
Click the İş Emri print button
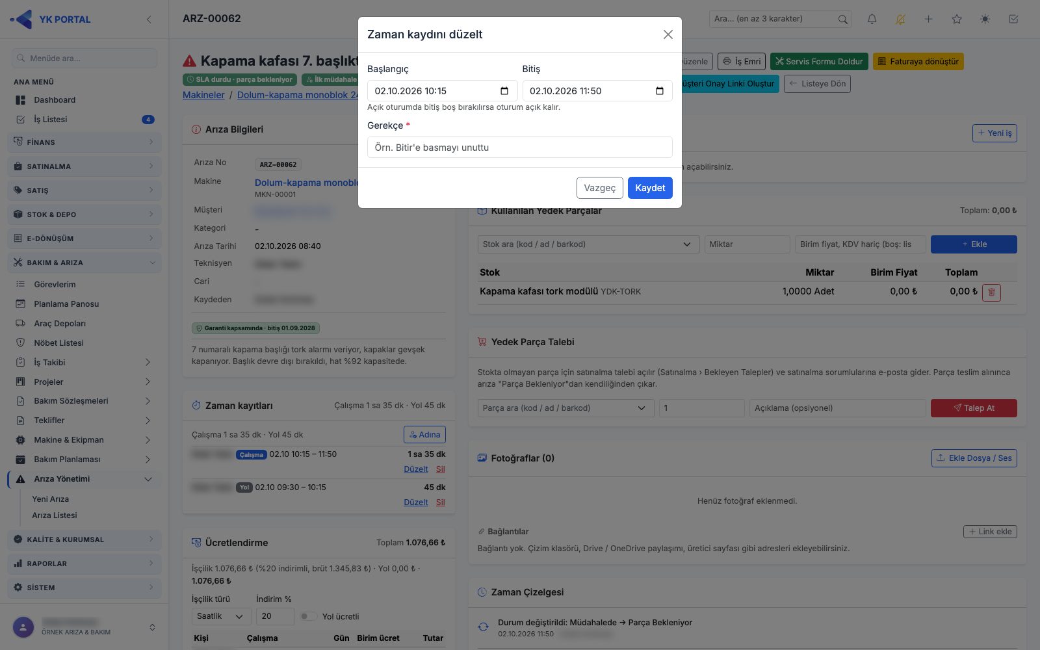[742, 62]
